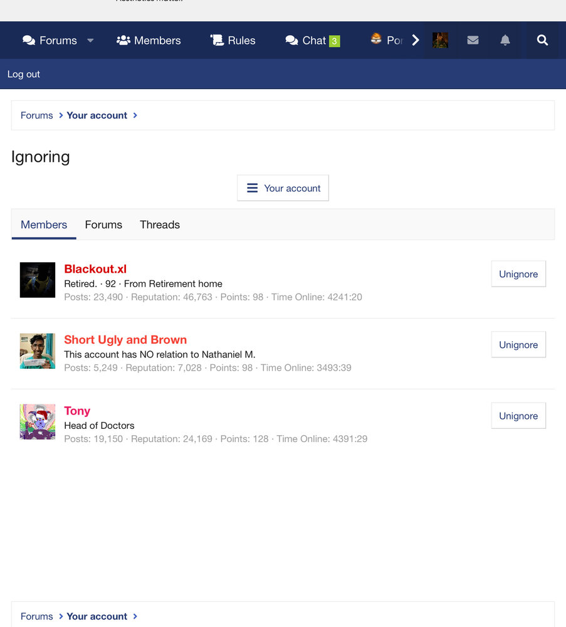
Task: Expand the Forums dropdown arrow
Action: point(90,40)
